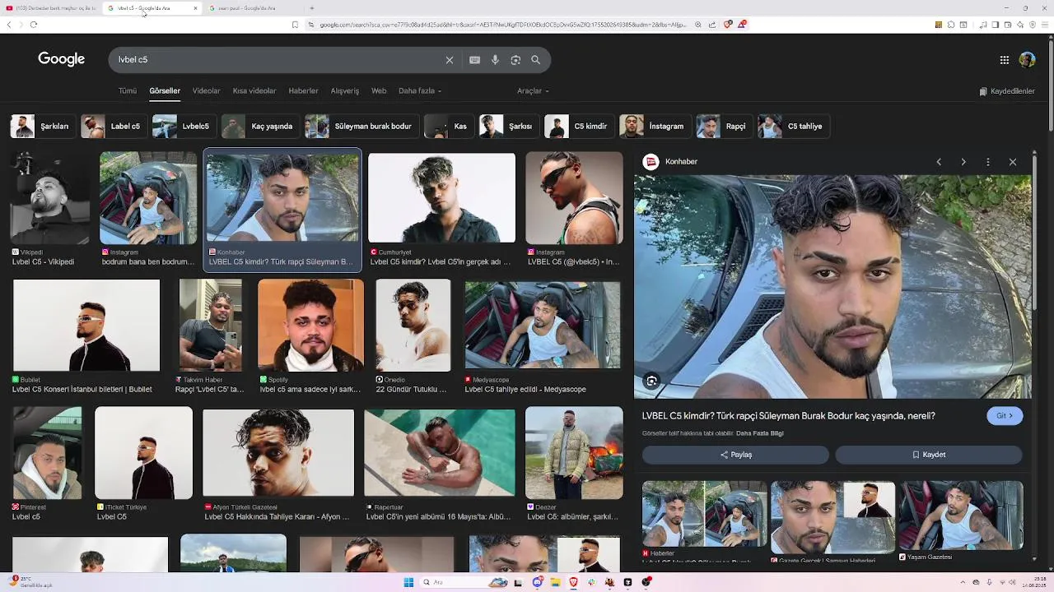The height and width of the screenshot is (592, 1054).
Task: Open the Vikipedi Lvbel C5 result thumbnail
Action: click(x=50, y=198)
